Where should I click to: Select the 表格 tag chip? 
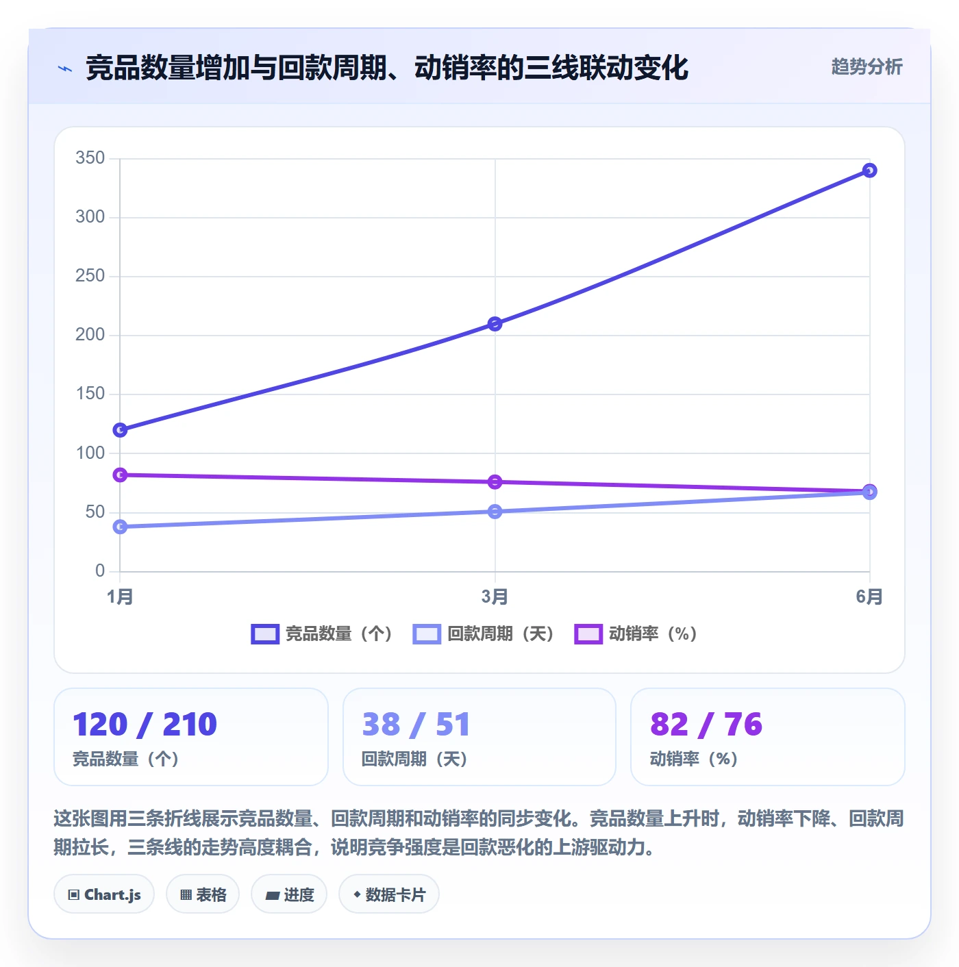(x=203, y=894)
